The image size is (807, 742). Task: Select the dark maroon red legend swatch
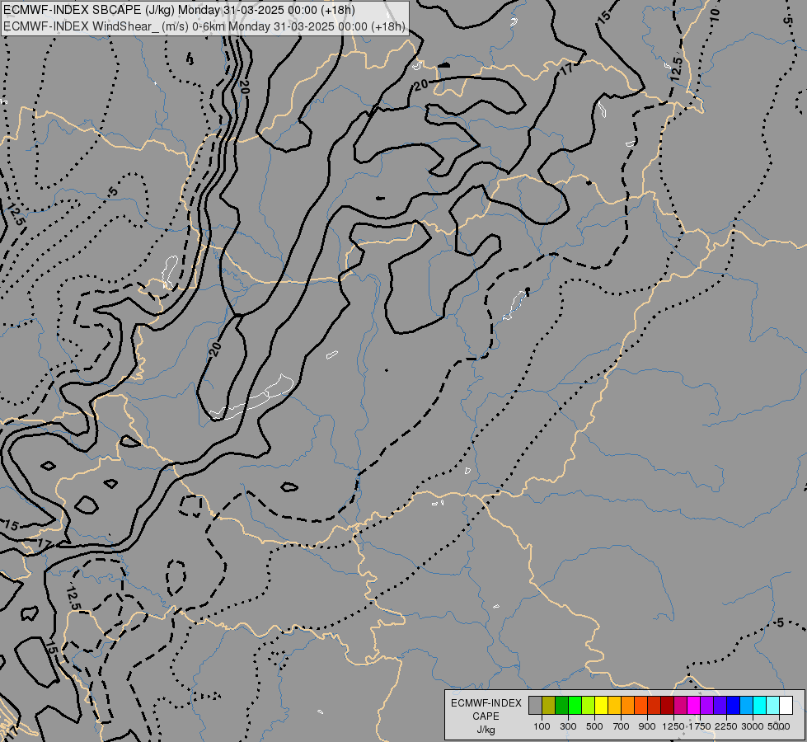pos(668,705)
